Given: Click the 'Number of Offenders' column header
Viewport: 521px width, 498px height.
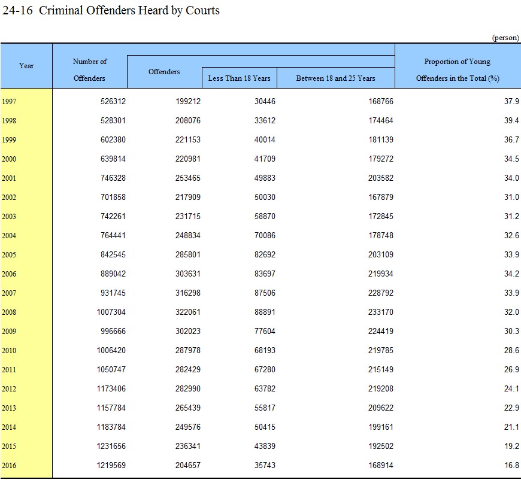Looking at the screenshot, I should [89, 70].
